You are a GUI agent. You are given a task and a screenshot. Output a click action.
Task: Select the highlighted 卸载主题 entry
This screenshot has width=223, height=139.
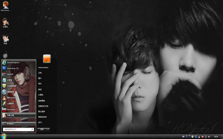(x=19, y=115)
